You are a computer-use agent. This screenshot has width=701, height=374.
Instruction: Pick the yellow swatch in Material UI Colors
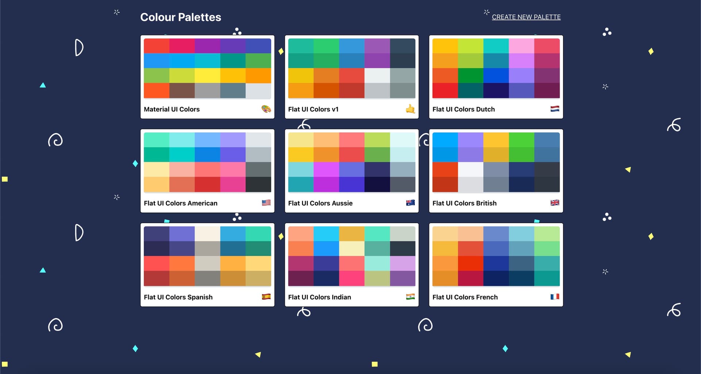207,76
